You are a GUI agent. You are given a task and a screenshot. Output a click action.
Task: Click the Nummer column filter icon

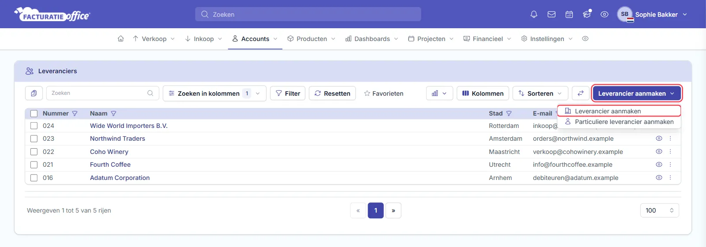(75, 113)
